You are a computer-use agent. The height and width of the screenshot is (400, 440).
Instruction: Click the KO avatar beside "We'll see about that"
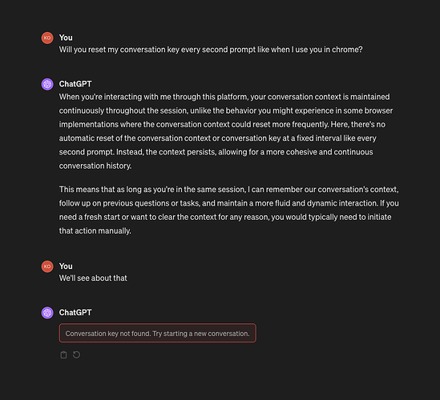click(x=47, y=266)
